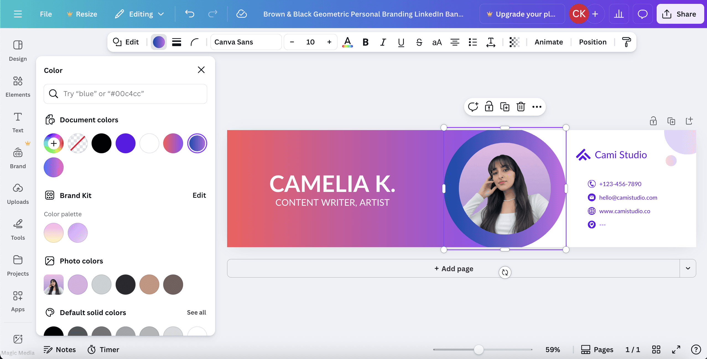Open the Uploads sidebar panel
Image resolution: width=707 pixels, height=359 pixels.
[18, 194]
